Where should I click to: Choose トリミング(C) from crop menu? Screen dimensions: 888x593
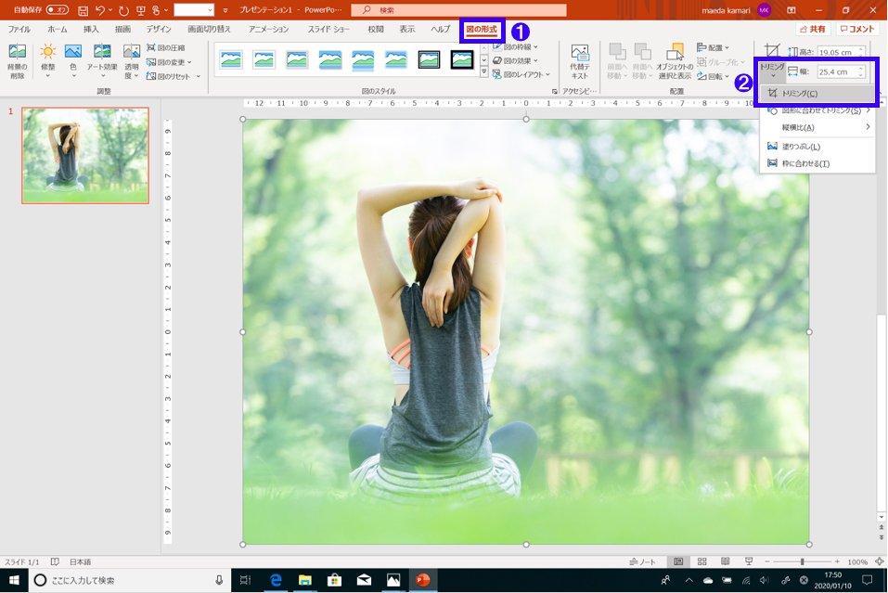[x=817, y=94]
